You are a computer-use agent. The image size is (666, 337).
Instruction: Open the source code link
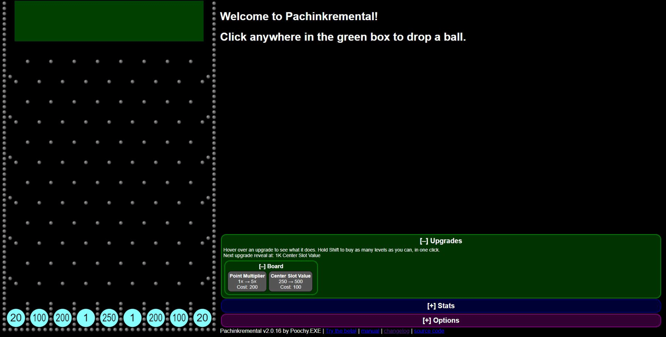[429, 331]
